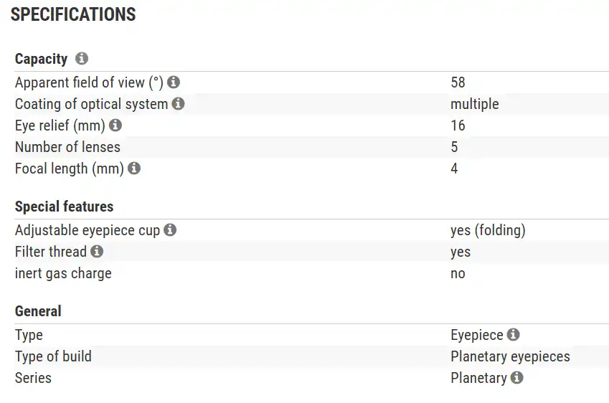Click the inert gas charge row label

tap(63, 273)
